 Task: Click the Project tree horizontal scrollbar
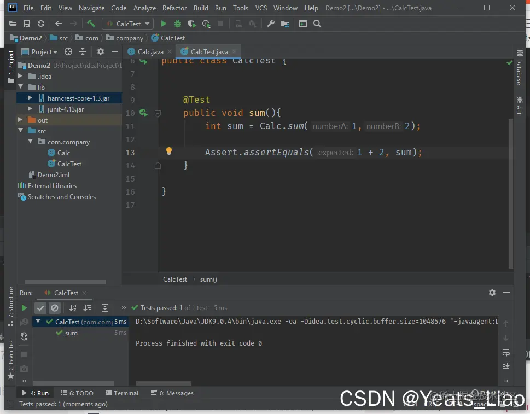click(x=65, y=282)
